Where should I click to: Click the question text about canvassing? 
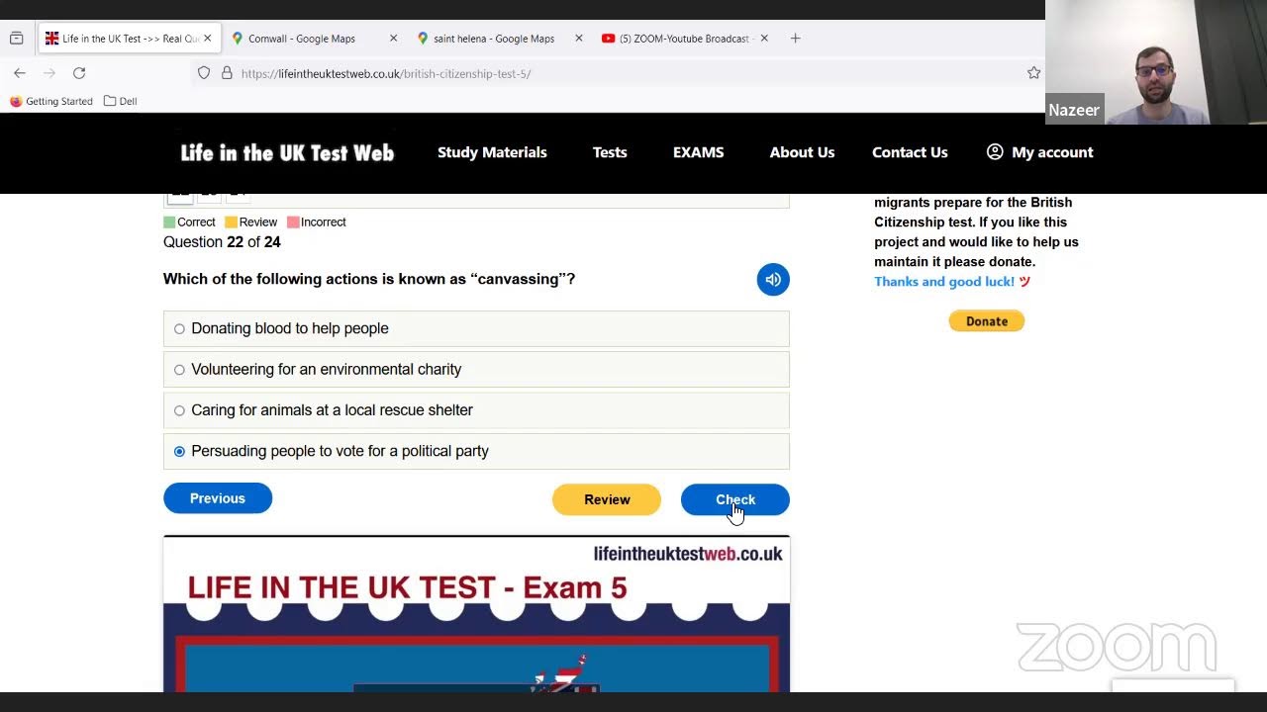click(x=369, y=279)
